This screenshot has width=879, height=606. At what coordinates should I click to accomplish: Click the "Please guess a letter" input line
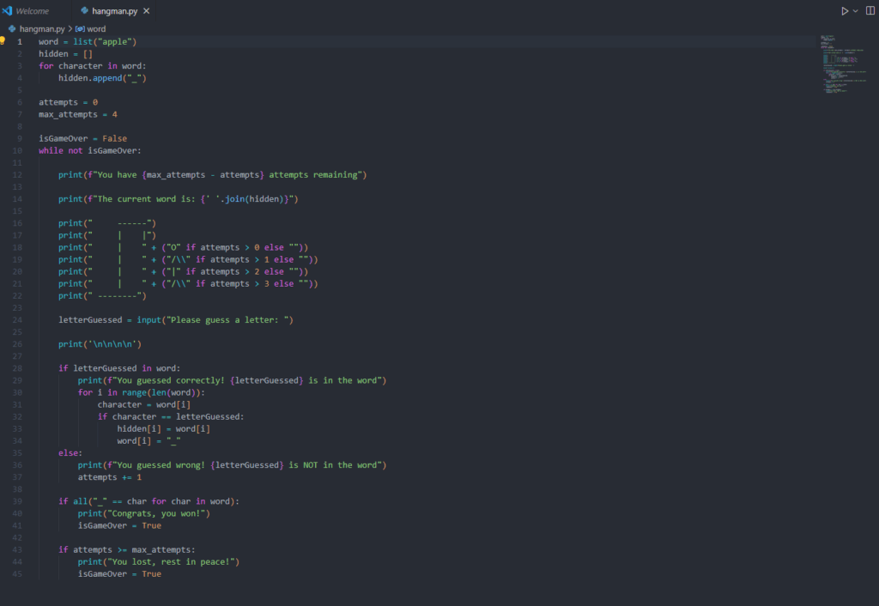tap(175, 320)
